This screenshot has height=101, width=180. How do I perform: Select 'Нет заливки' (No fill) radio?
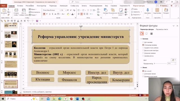(x=143, y=42)
